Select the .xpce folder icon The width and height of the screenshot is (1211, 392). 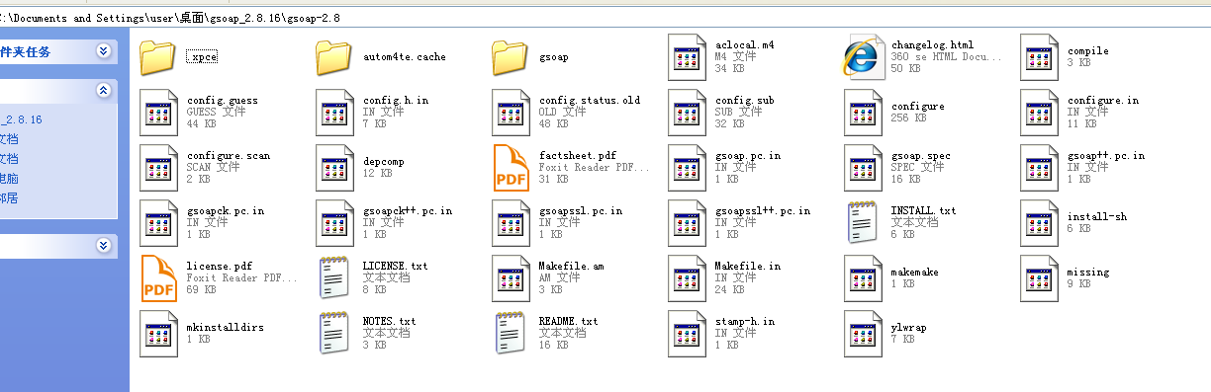pyautogui.click(x=157, y=57)
